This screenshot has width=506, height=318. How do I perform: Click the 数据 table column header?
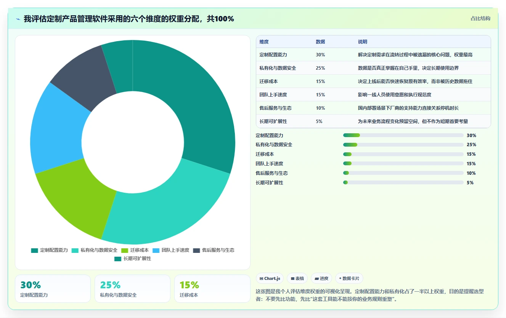321,42
